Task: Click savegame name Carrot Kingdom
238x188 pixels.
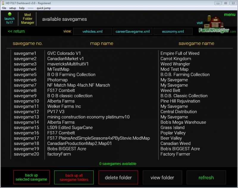Action: (176, 59)
